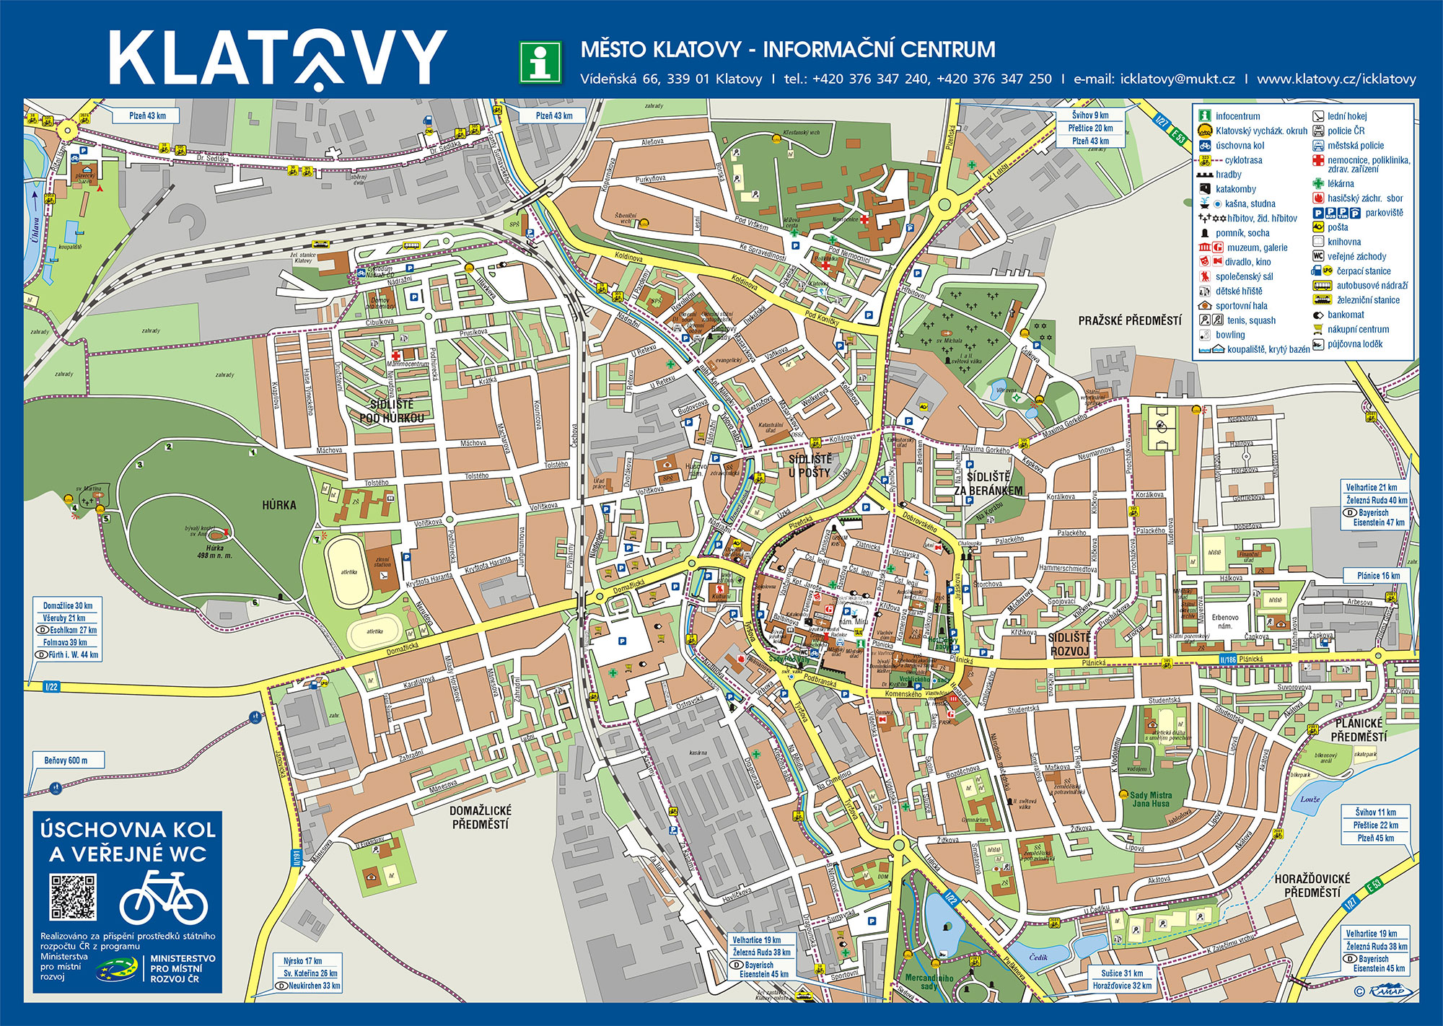Click the úschovna kol bicycle legend icon
The image size is (1443, 1026).
[x=1204, y=146]
